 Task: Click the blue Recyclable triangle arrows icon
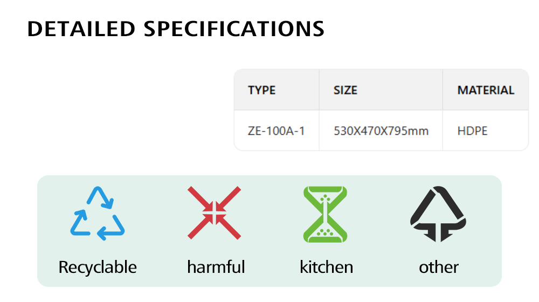(x=98, y=214)
